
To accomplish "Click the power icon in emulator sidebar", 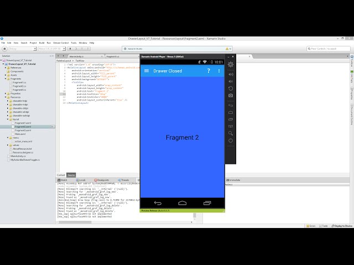I will 231,141.
